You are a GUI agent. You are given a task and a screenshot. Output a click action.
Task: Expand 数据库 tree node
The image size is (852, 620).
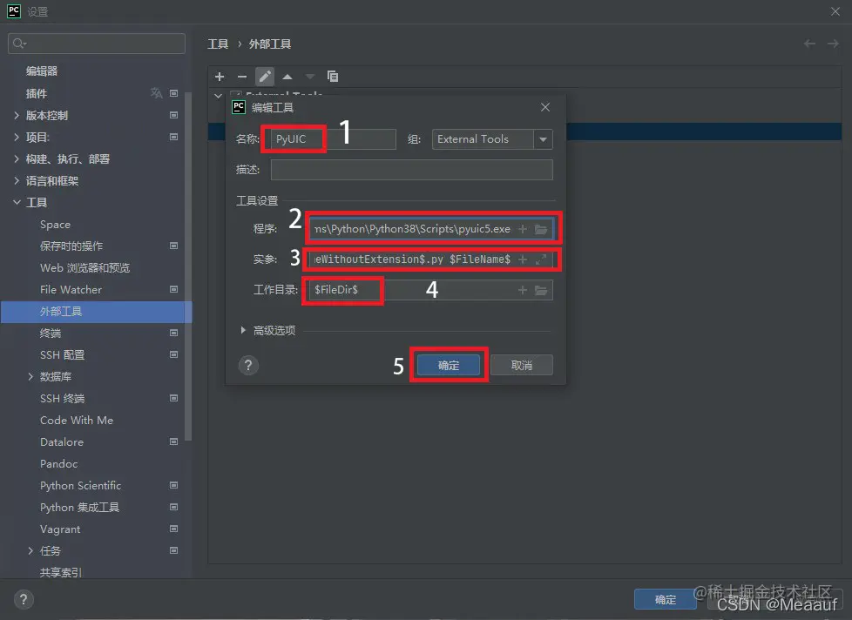coord(30,376)
